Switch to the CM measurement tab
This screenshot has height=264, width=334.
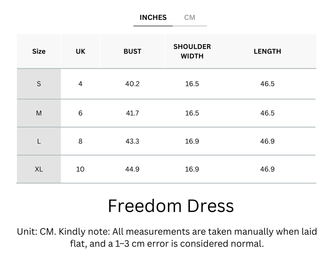pos(190,17)
